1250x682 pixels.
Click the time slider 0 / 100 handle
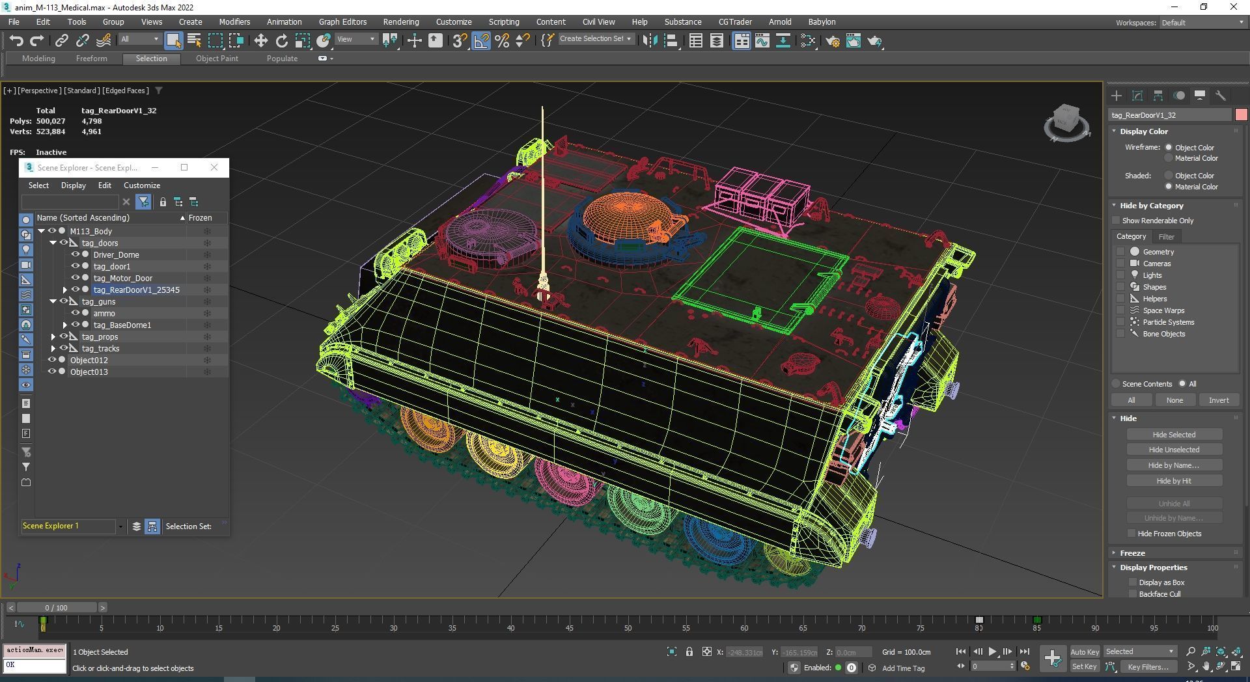(57, 608)
